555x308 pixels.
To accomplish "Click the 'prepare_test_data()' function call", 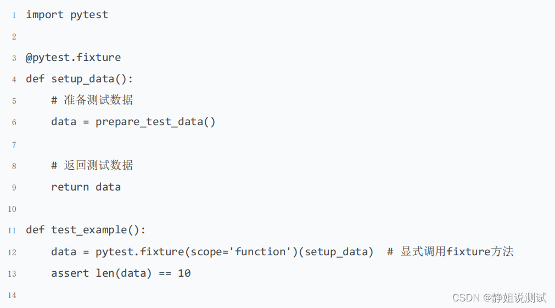I will pos(155,122).
